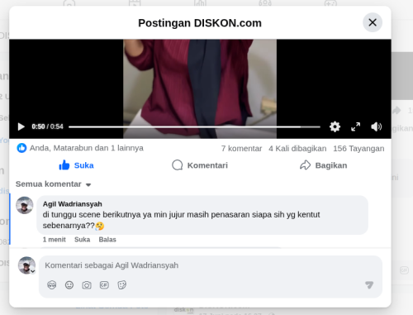
Task: Open Semua komentar sorting dropdown
Action: [53, 184]
